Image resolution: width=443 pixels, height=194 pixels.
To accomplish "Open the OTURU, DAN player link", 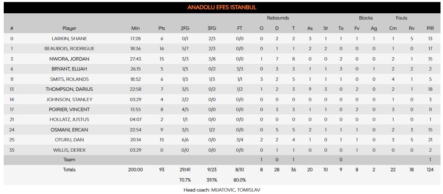I will coord(69,140).
